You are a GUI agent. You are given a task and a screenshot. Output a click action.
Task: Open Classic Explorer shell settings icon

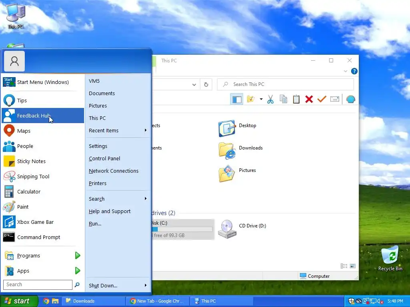[350, 99]
